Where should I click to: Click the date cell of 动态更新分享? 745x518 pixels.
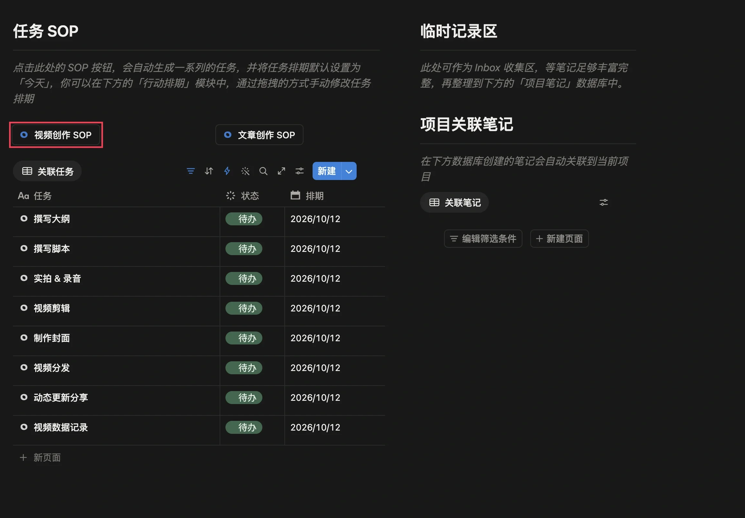pyautogui.click(x=335, y=398)
